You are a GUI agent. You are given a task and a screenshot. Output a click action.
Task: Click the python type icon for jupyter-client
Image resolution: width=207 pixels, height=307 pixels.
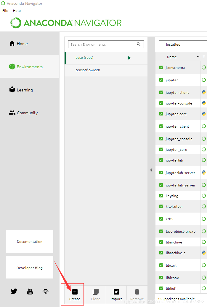tap(204, 92)
